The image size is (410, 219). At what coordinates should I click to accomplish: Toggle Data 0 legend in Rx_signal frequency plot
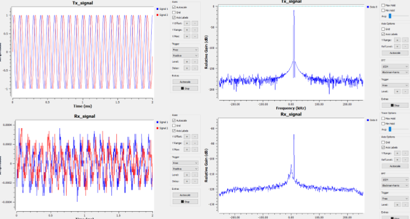[372, 120]
